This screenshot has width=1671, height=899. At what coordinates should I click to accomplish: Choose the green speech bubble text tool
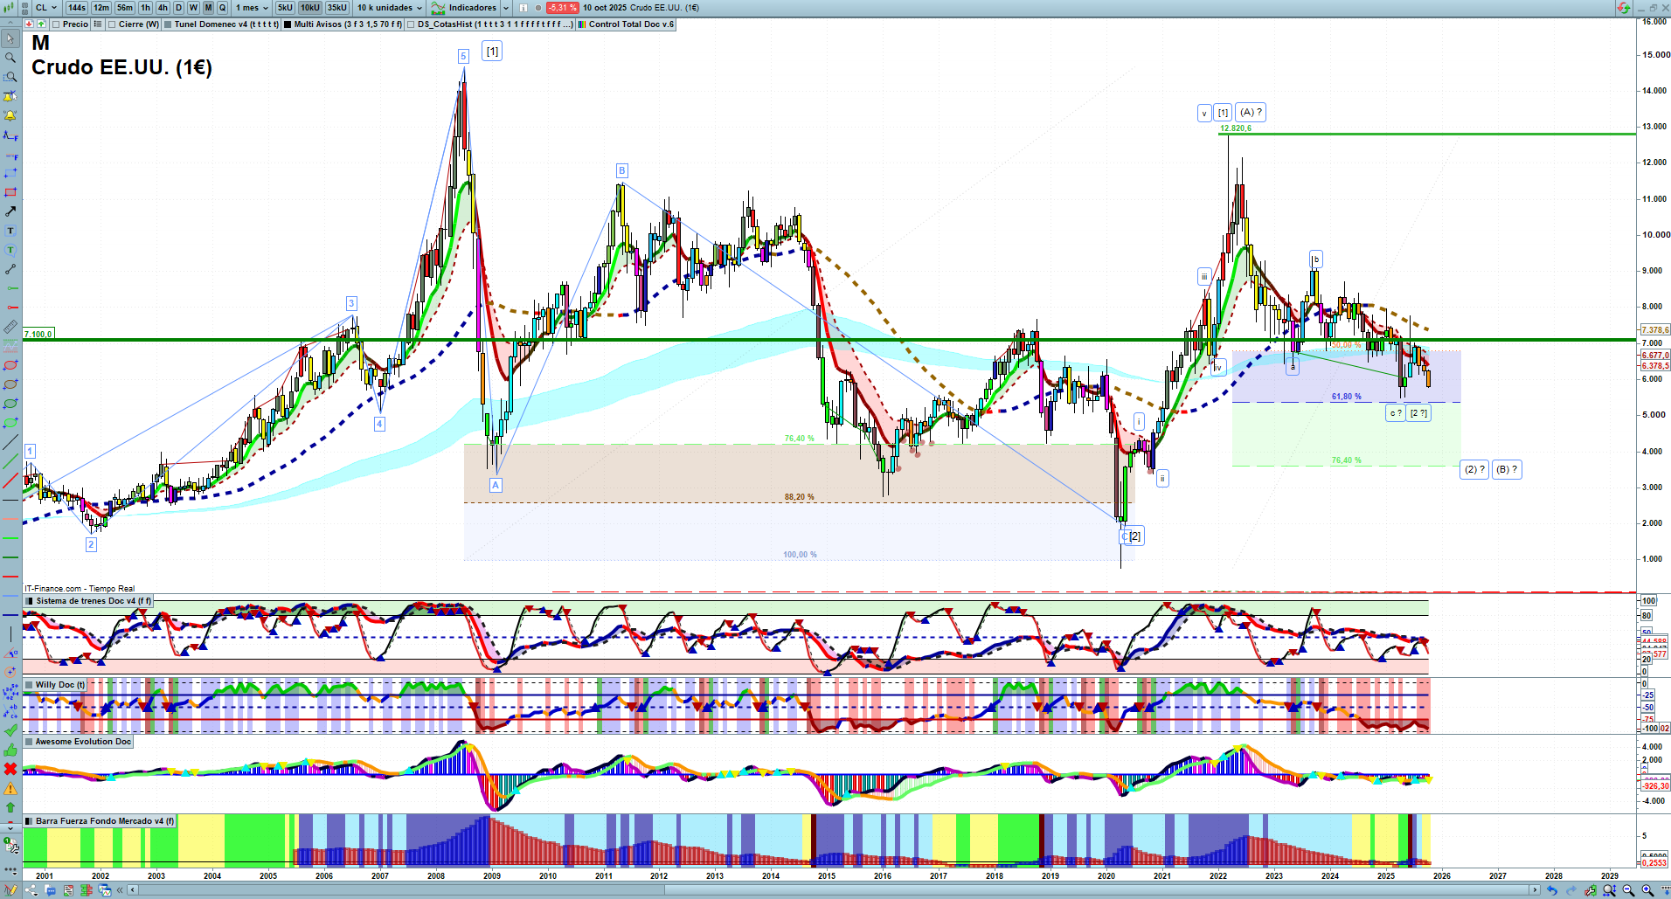pyautogui.click(x=10, y=250)
